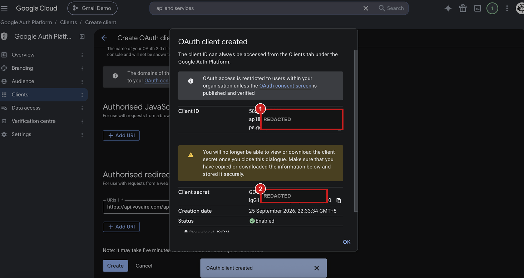Activate Cloud Shell terminal icon

[x=478, y=8]
